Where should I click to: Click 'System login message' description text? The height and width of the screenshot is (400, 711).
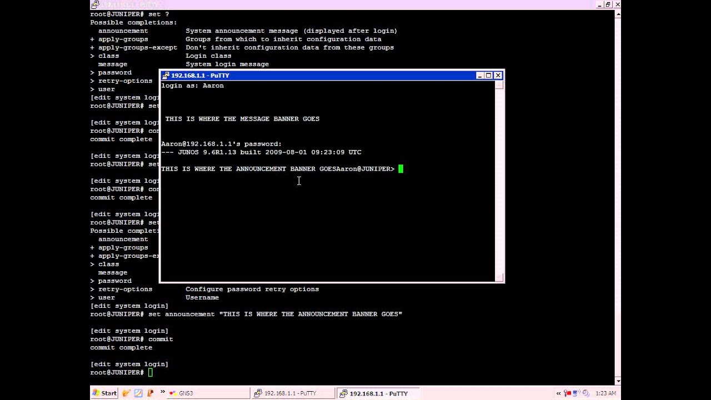[227, 64]
